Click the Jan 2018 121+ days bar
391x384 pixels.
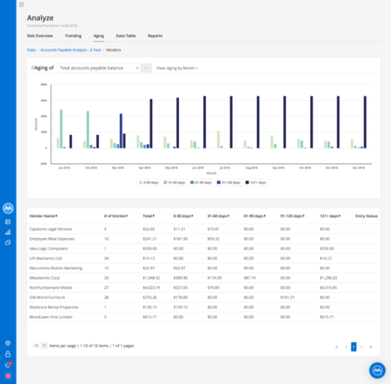[70, 142]
